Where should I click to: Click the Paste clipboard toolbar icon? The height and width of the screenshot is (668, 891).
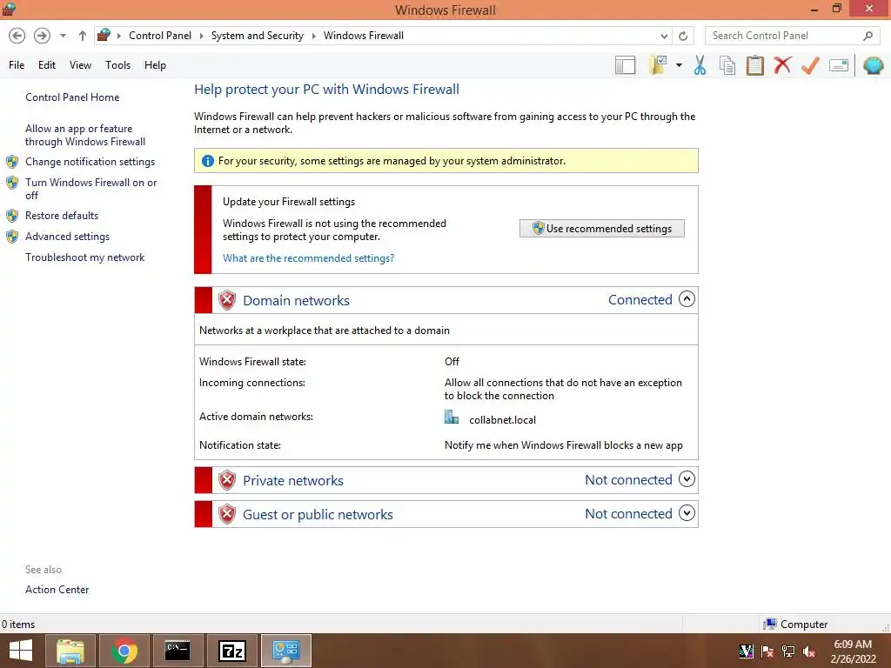coord(754,65)
